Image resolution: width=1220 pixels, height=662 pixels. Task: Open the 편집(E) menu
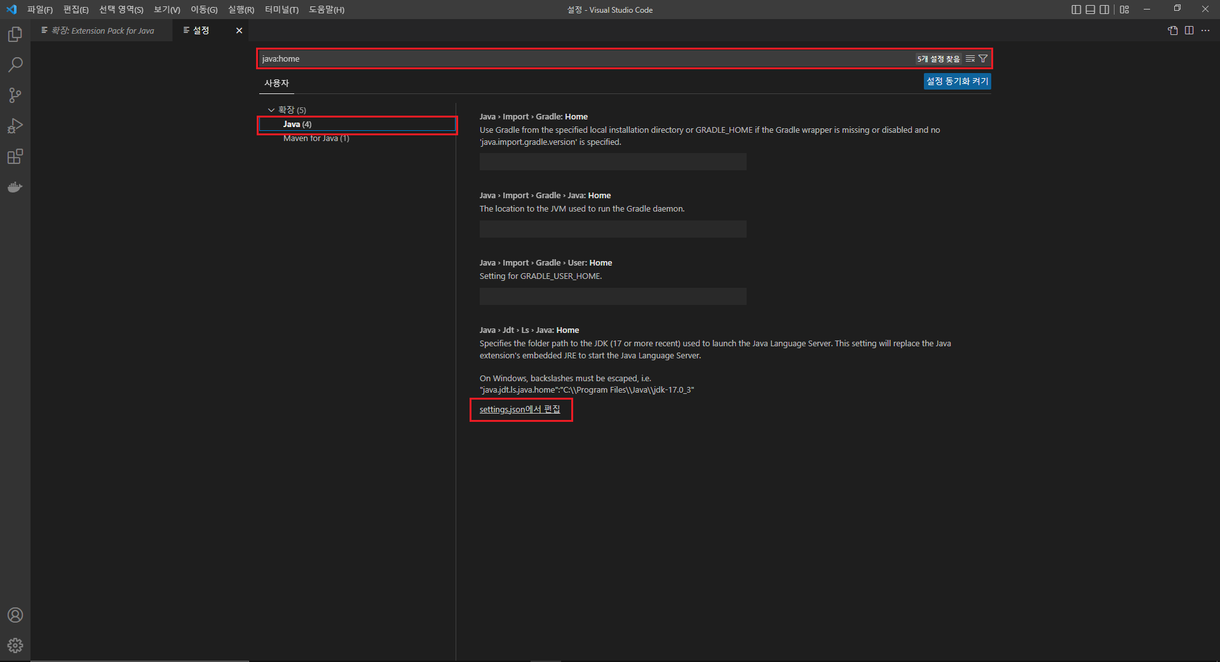tap(76, 10)
